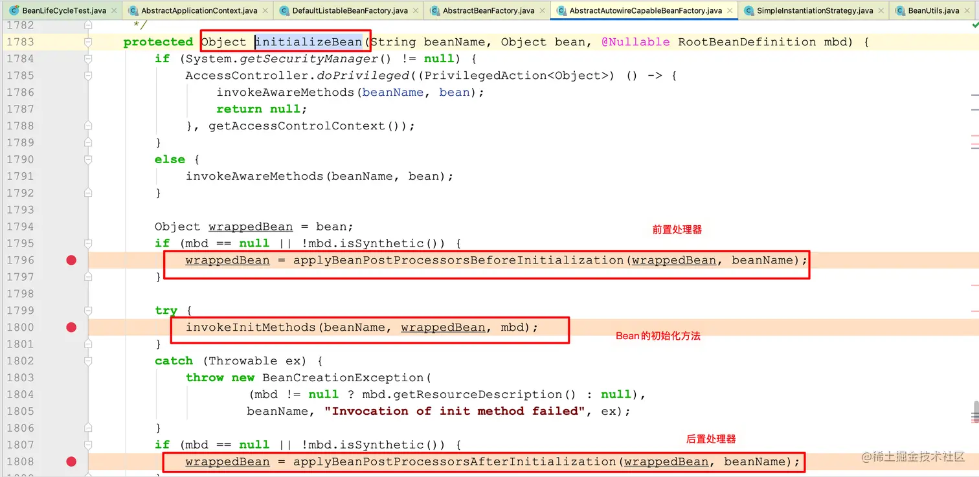This screenshot has height=477, width=979.
Task: Select the SimpleInstantiationStrategy.java tab
Action: tap(815, 11)
